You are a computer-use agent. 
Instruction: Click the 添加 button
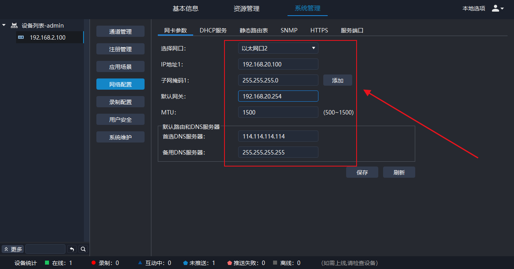point(338,80)
